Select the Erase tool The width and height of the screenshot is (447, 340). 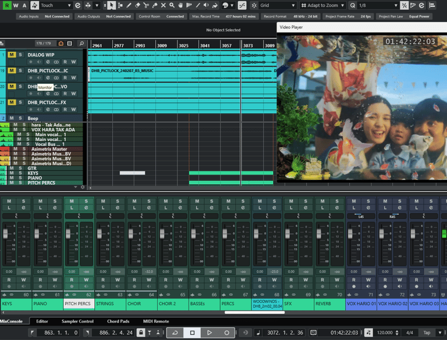(137, 5)
